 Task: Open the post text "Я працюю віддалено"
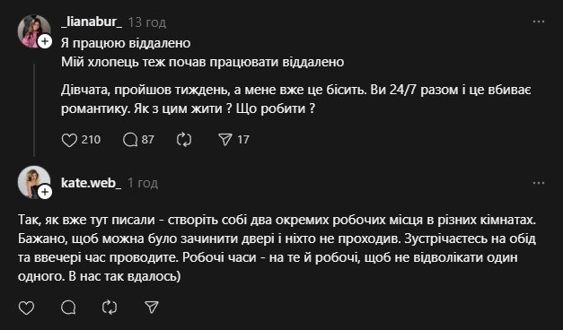[126, 43]
